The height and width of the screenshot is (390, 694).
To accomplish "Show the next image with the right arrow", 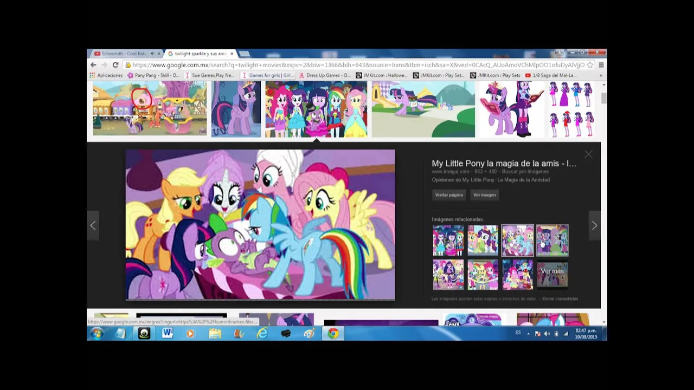I will [594, 225].
